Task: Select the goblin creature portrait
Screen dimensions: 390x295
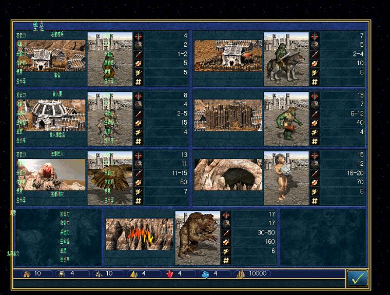Action: point(110,59)
